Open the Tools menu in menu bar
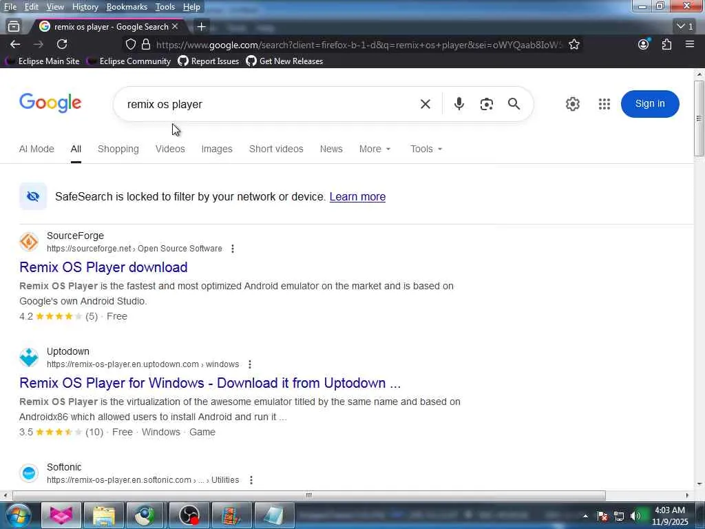This screenshot has width=705, height=529. pyautogui.click(x=165, y=7)
